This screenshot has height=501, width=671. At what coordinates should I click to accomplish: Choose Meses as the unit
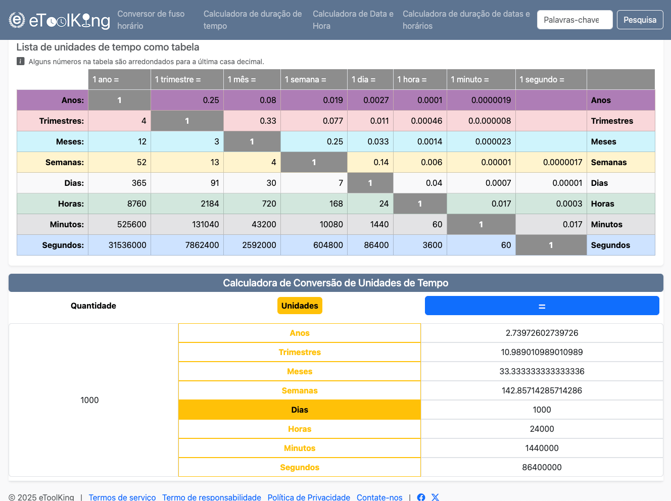[300, 372]
